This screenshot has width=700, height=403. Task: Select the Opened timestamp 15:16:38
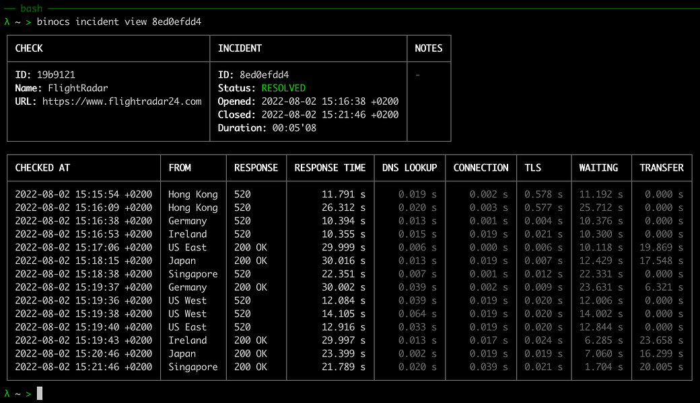click(x=330, y=101)
